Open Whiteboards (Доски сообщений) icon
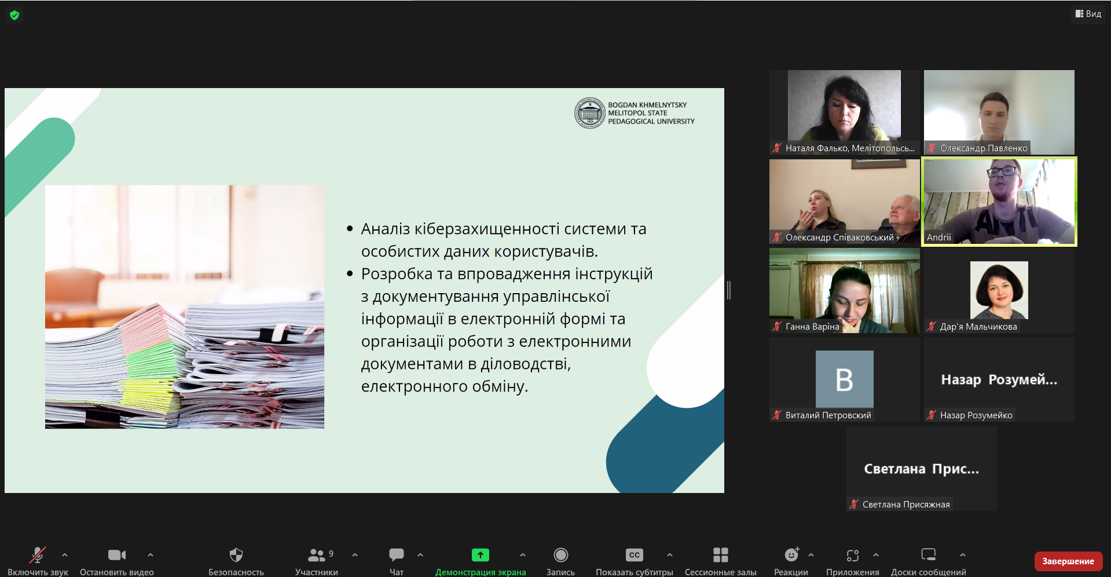Image resolution: width=1111 pixels, height=577 pixels. coord(928,555)
